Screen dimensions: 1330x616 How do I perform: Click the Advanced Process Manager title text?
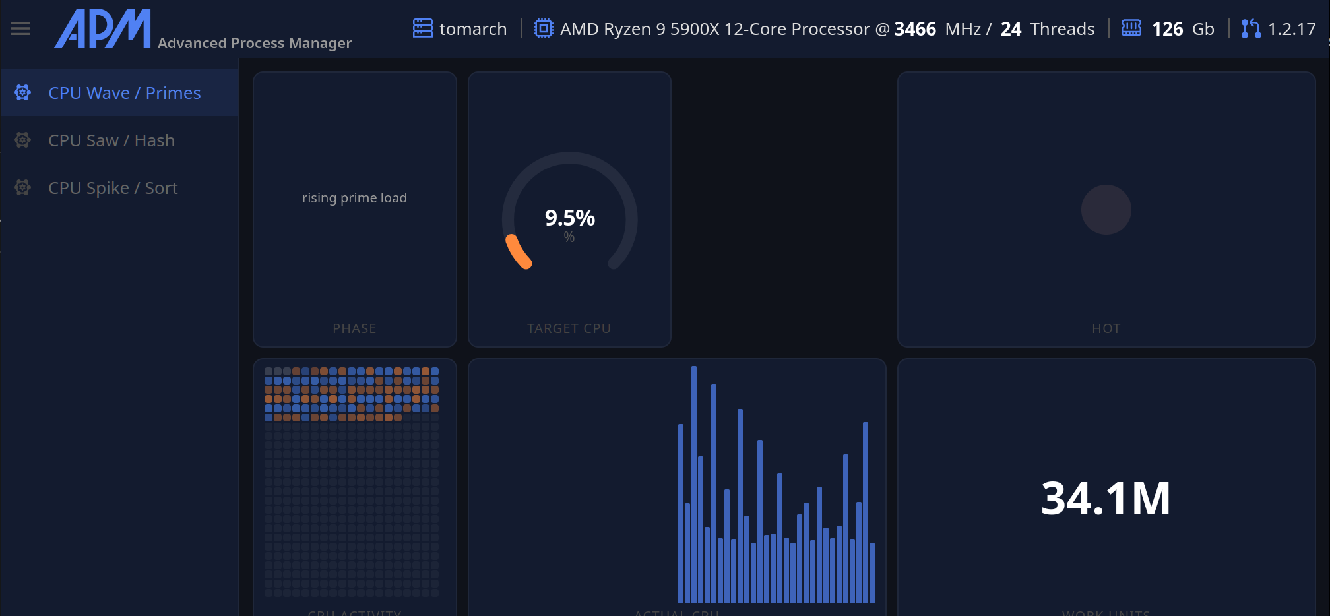click(x=255, y=43)
